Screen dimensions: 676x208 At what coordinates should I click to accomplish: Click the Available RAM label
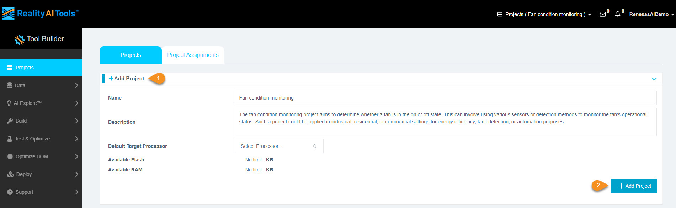(125, 170)
